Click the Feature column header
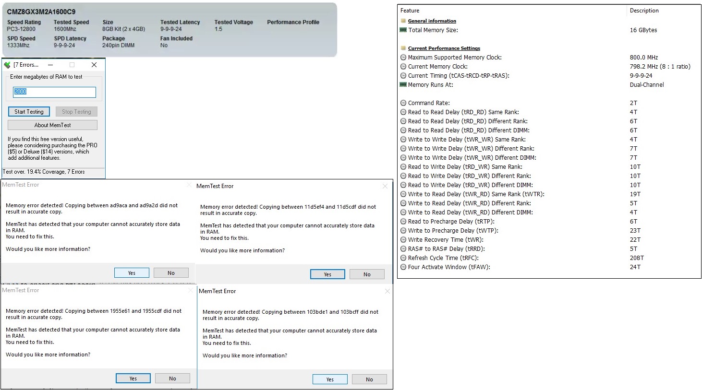The width and height of the screenshot is (702, 390). click(x=410, y=11)
